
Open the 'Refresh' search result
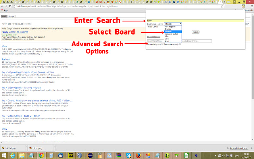[x=6, y=59]
